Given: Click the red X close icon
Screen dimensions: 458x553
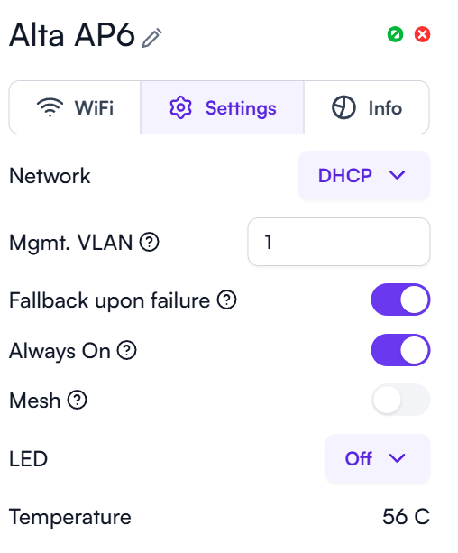Looking at the screenshot, I should point(422,34).
